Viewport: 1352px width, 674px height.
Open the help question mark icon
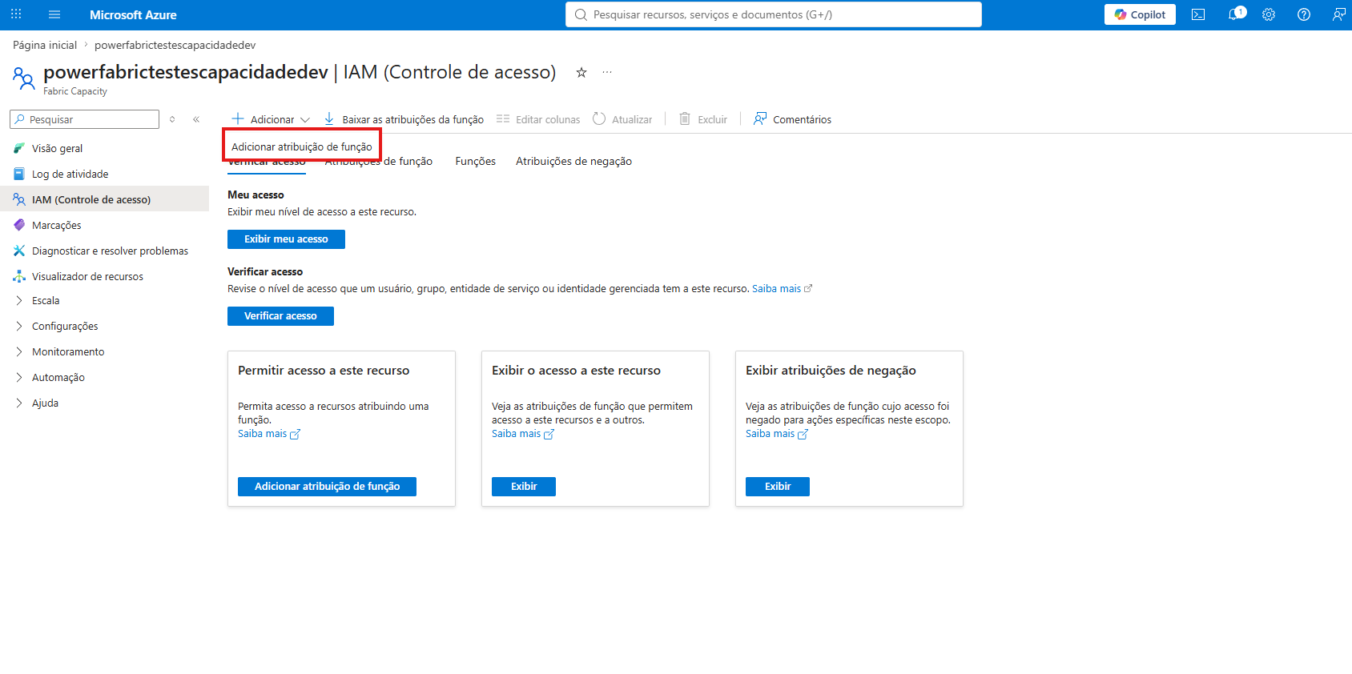point(1304,14)
